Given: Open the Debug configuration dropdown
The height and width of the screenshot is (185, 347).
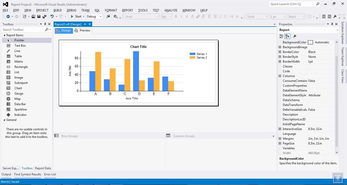Looking at the screenshot, I should (x=100, y=17).
